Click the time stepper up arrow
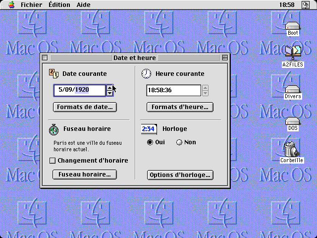The height and width of the screenshot is (238, 317). point(205,88)
